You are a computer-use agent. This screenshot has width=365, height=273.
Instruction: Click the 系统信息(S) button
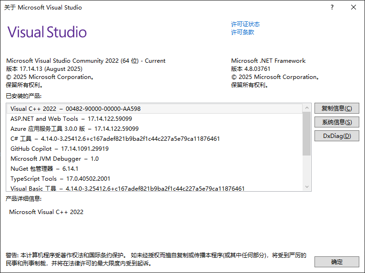(336, 122)
